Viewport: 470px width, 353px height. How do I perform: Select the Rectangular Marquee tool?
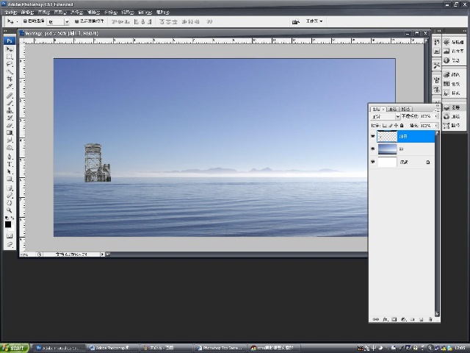point(10,57)
